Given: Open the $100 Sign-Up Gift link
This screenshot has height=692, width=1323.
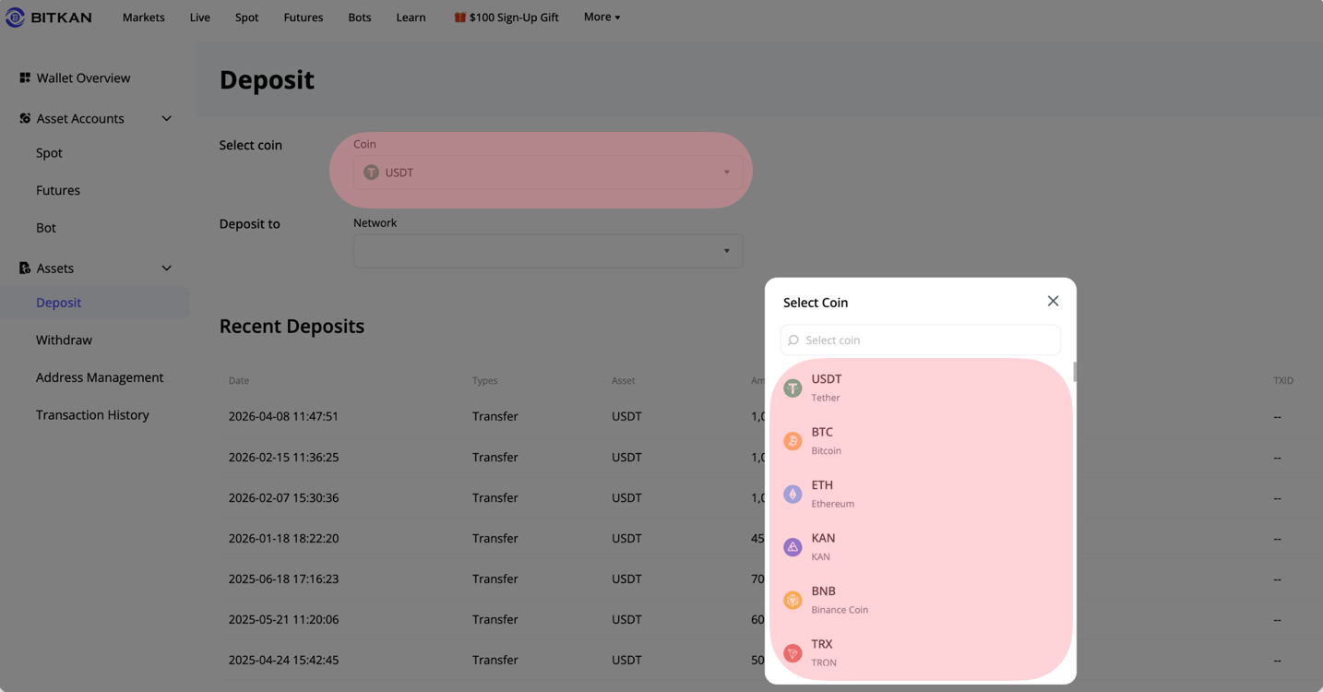Looking at the screenshot, I should [x=507, y=18].
